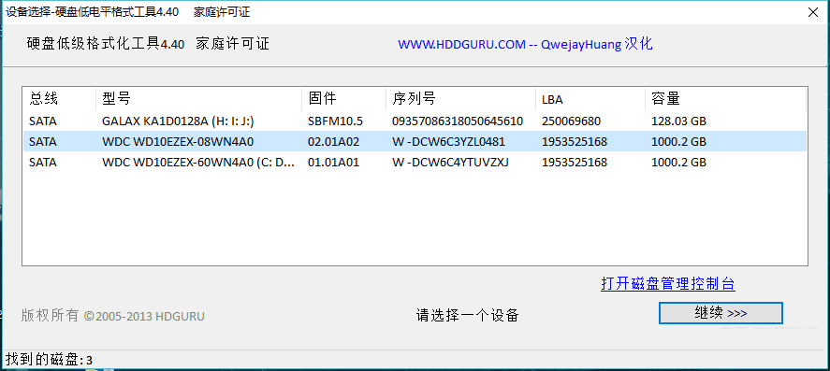This screenshot has height=371, width=830.
Task: Sort by 型号 column header
Action: pyautogui.click(x=198, y=98)
